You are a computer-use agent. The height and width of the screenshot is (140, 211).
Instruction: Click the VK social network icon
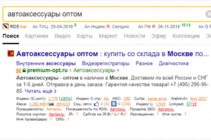(114, 104)
